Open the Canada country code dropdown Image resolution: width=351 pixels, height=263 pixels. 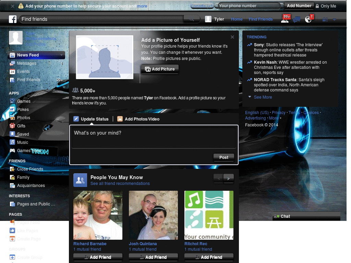click(202, 6)
